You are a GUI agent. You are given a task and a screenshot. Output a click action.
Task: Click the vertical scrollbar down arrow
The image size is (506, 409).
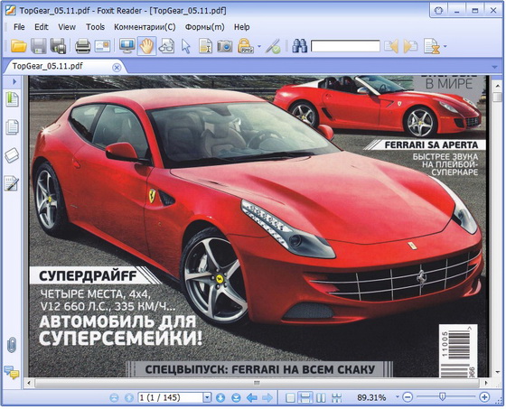pos(497,373)
